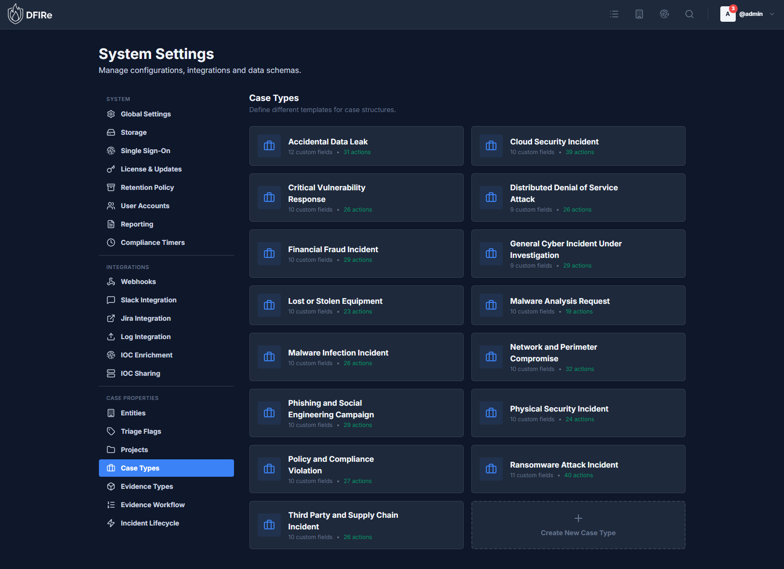Open Global Settings from the sidebar

[145, 114]
